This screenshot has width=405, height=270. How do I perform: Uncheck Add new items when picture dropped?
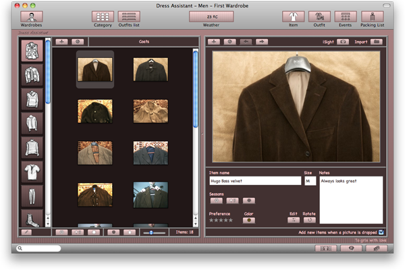click(381, 232)
